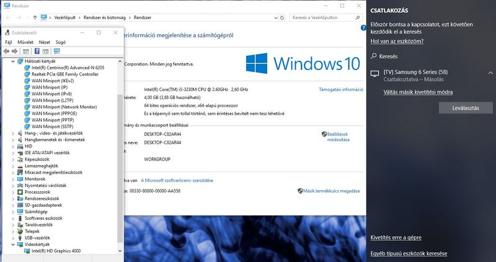Click the Intel HD Graphics 4000 device icon
Viewport: 496px width, 262px height.
(27, 251)
